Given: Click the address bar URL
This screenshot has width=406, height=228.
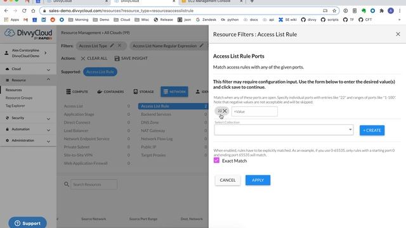Looking at the screenshot, I should coord(121,11).
